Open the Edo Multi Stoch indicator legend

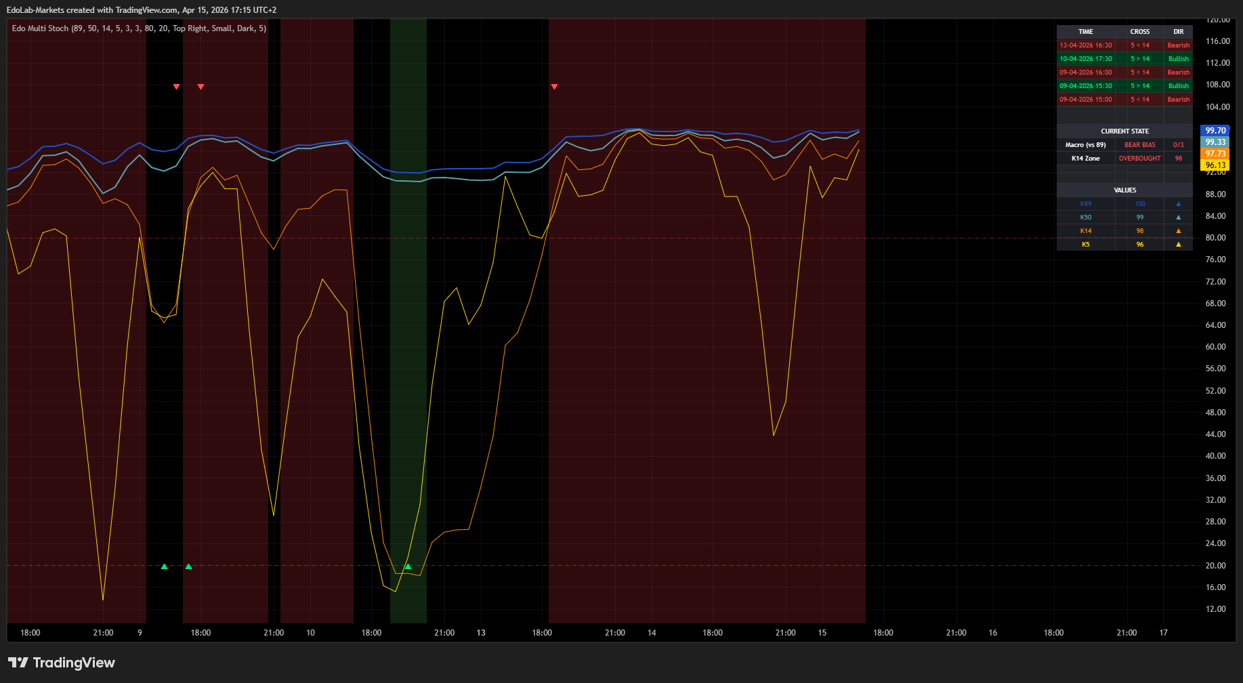pyautogui.click(x=139, y=28)
